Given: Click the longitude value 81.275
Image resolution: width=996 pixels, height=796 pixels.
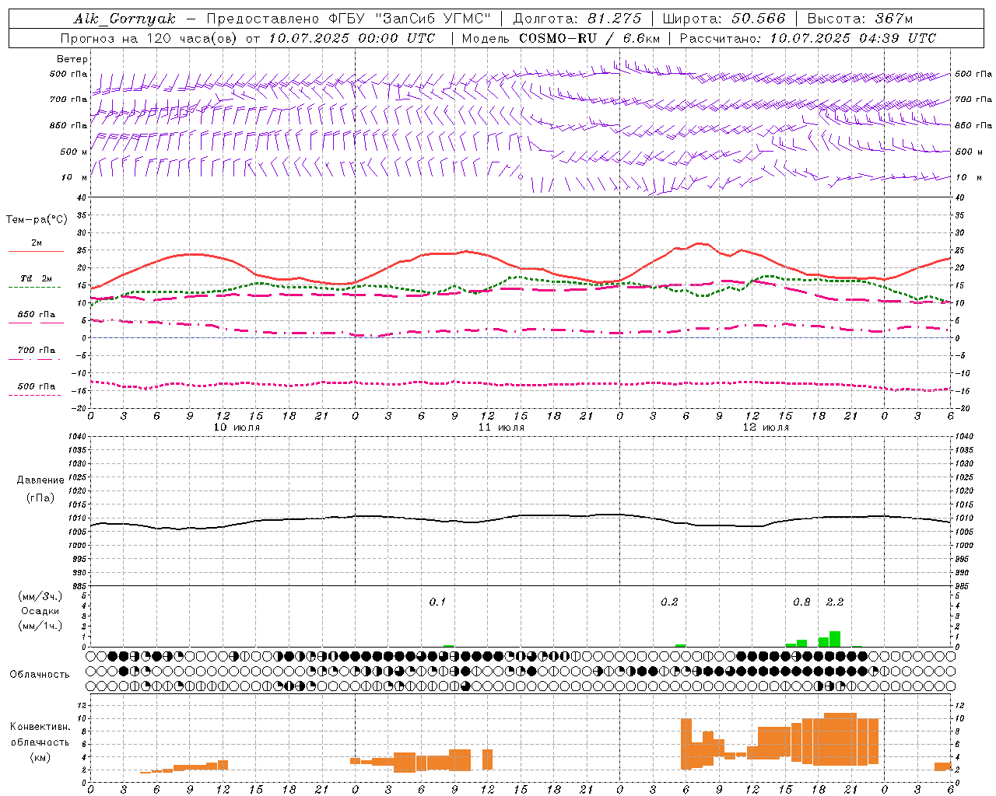Looking at the screenshot, I should 614,19.
